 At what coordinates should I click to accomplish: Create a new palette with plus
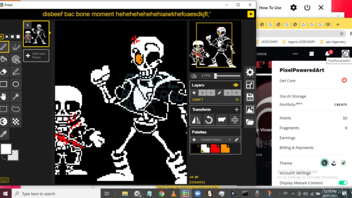194,140
